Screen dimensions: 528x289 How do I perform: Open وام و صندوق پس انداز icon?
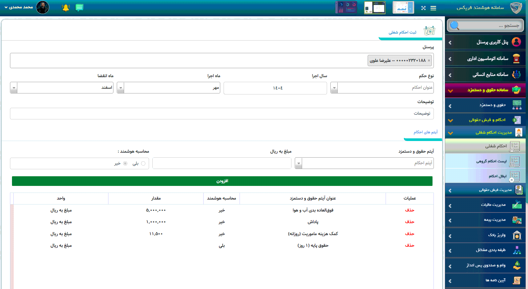tap(517, 265)
